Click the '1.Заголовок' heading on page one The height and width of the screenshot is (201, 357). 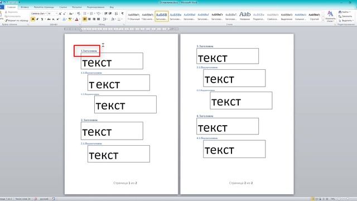click(x=89, y=51)
